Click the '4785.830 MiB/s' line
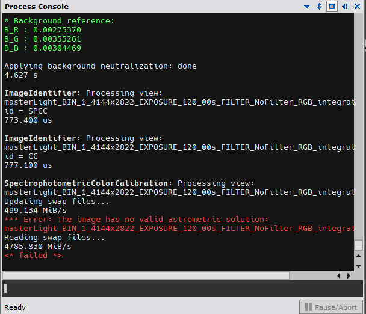The width and height of the screenshot is (366, 314). [x=38, y=247]
